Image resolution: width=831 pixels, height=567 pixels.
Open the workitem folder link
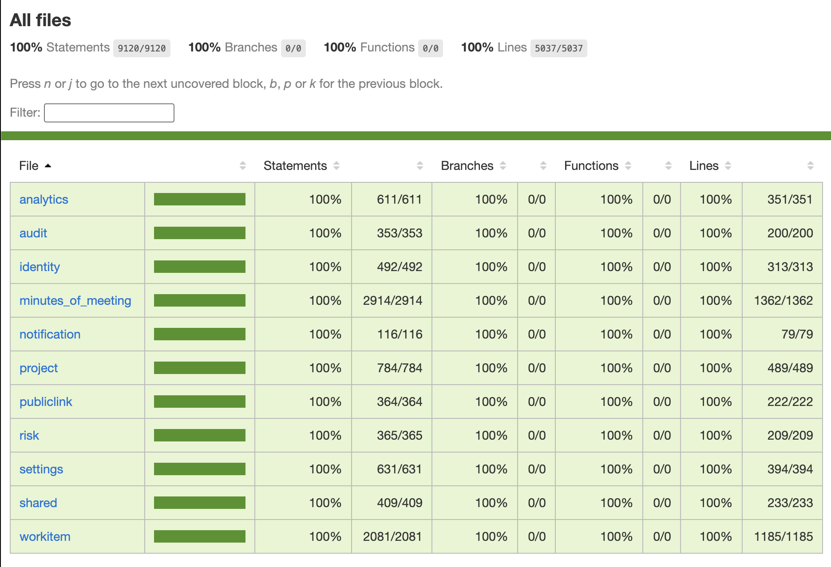pos(45,537)
